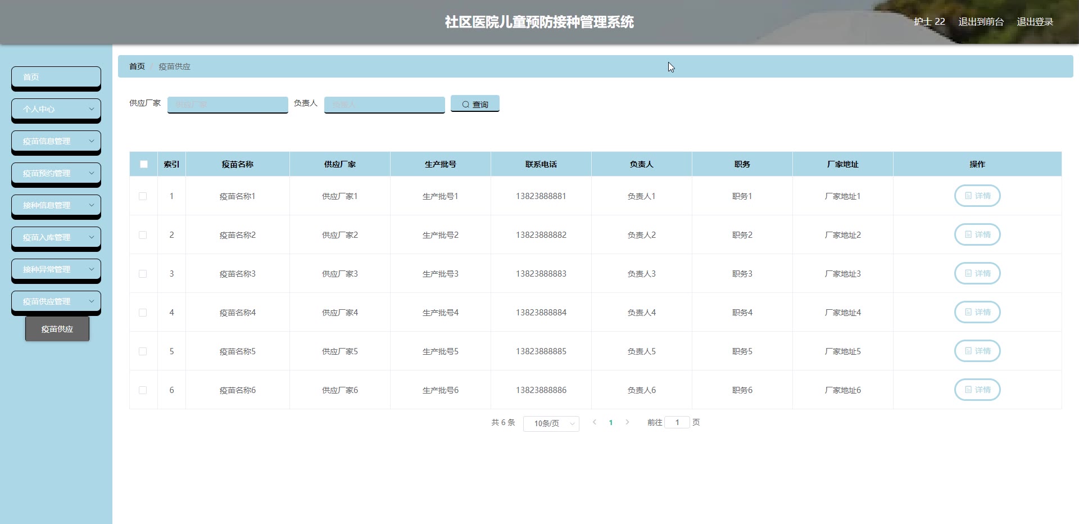Click the 退出到前台 link
The image size is (1079, 524).
click(x=981, y=22)
